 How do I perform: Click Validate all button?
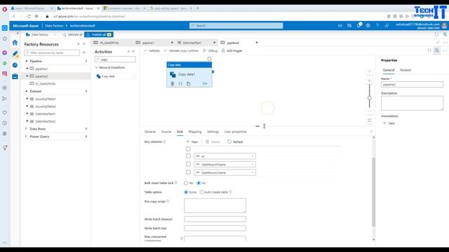(x=72, y=34)
